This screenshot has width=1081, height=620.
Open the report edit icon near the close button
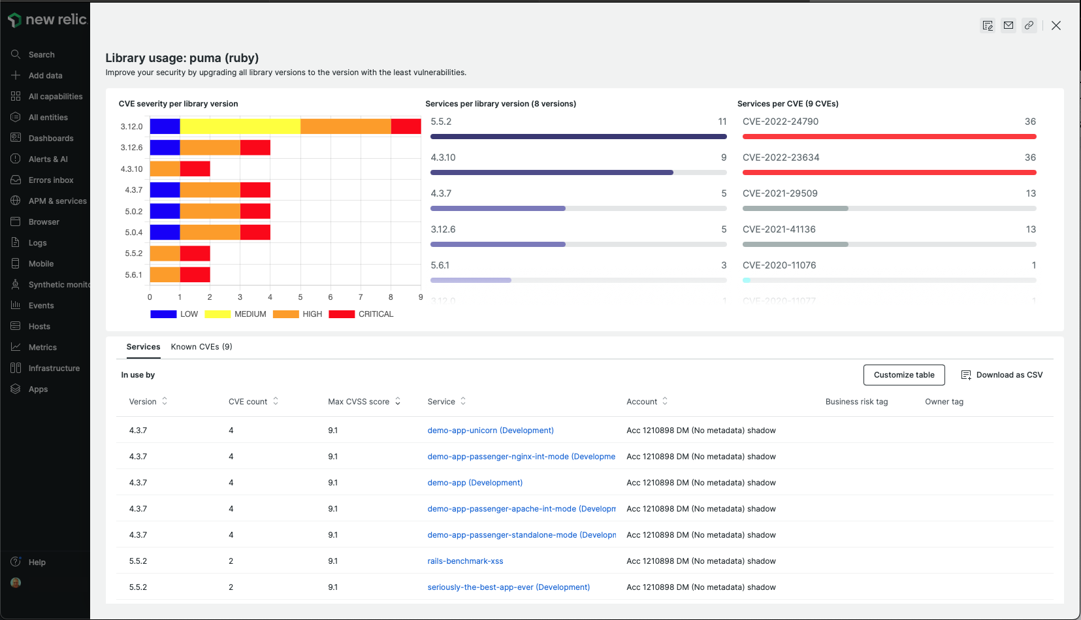point(987,25)
